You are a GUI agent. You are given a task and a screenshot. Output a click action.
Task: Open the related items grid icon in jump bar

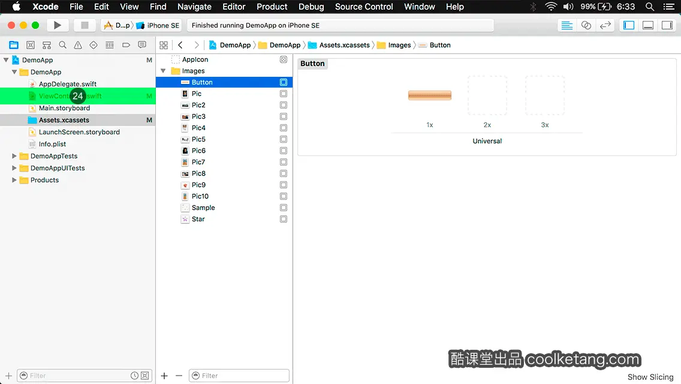tap(164, 45)
